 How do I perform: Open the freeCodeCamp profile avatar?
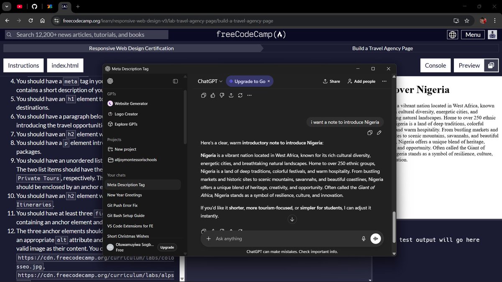coord(492,35)
